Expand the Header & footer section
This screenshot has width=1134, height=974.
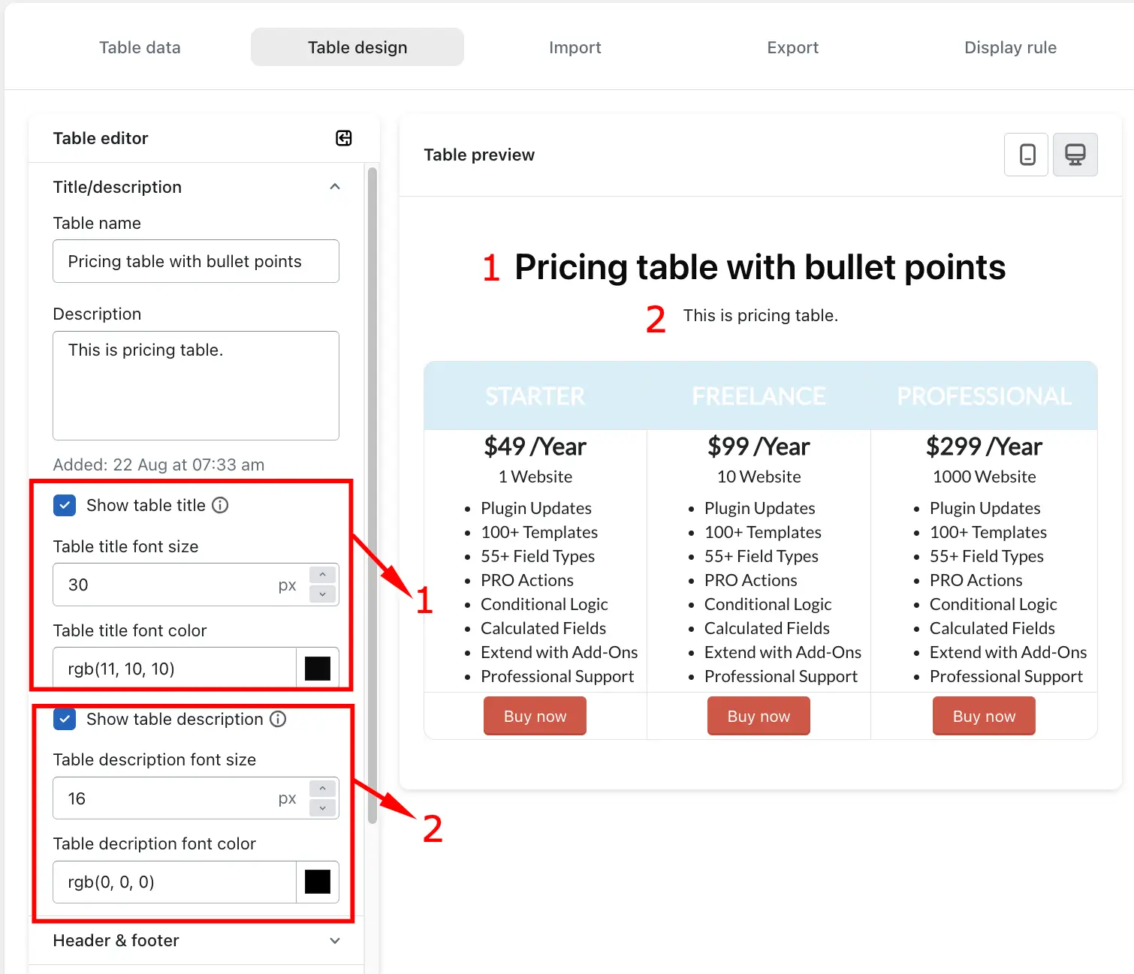tap(335, 940)
